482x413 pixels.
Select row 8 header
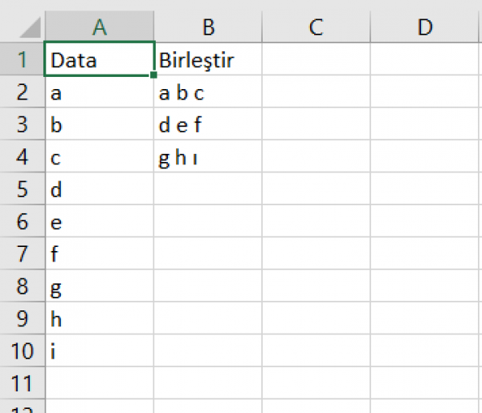click(x=22, y=286)
